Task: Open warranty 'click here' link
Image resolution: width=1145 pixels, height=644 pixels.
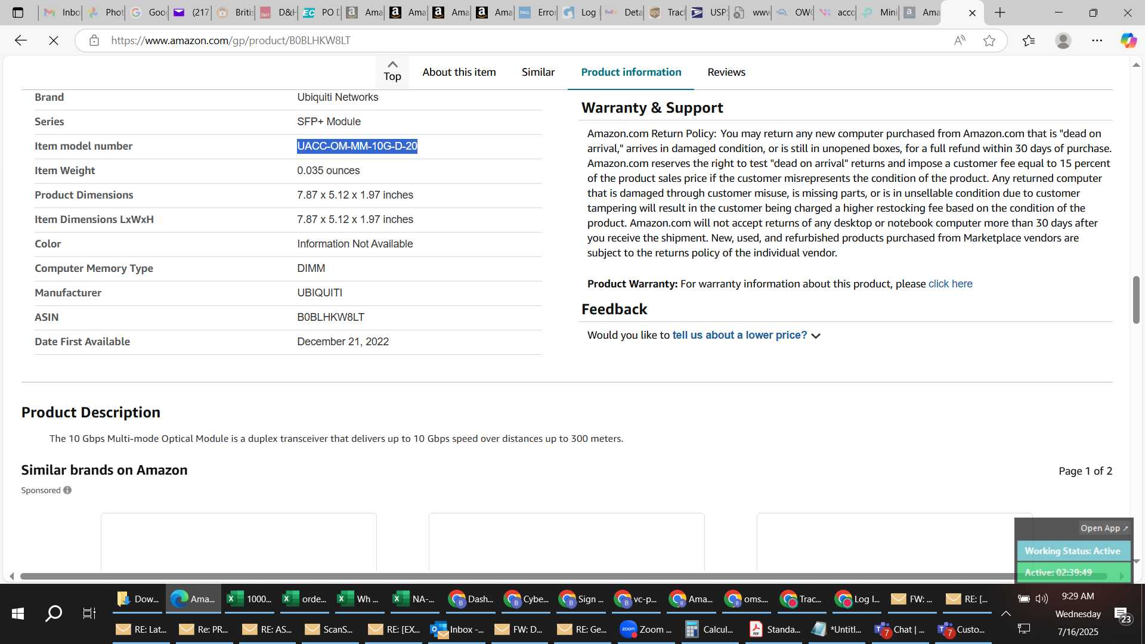Action: (950, 284)
